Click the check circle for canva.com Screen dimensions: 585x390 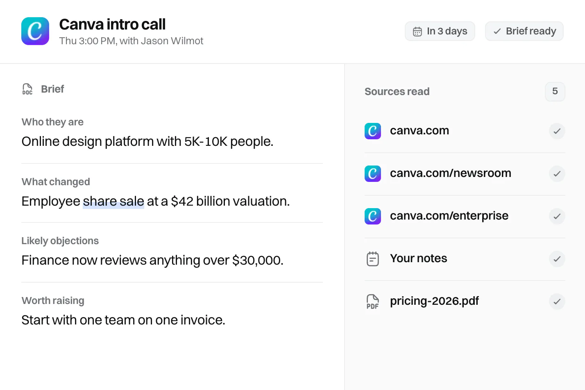(x=557, y=131)
